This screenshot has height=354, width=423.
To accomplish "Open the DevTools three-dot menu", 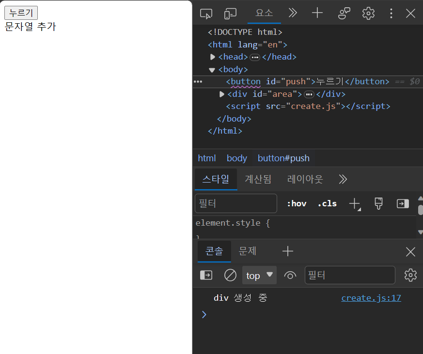I will coord(391,13).
